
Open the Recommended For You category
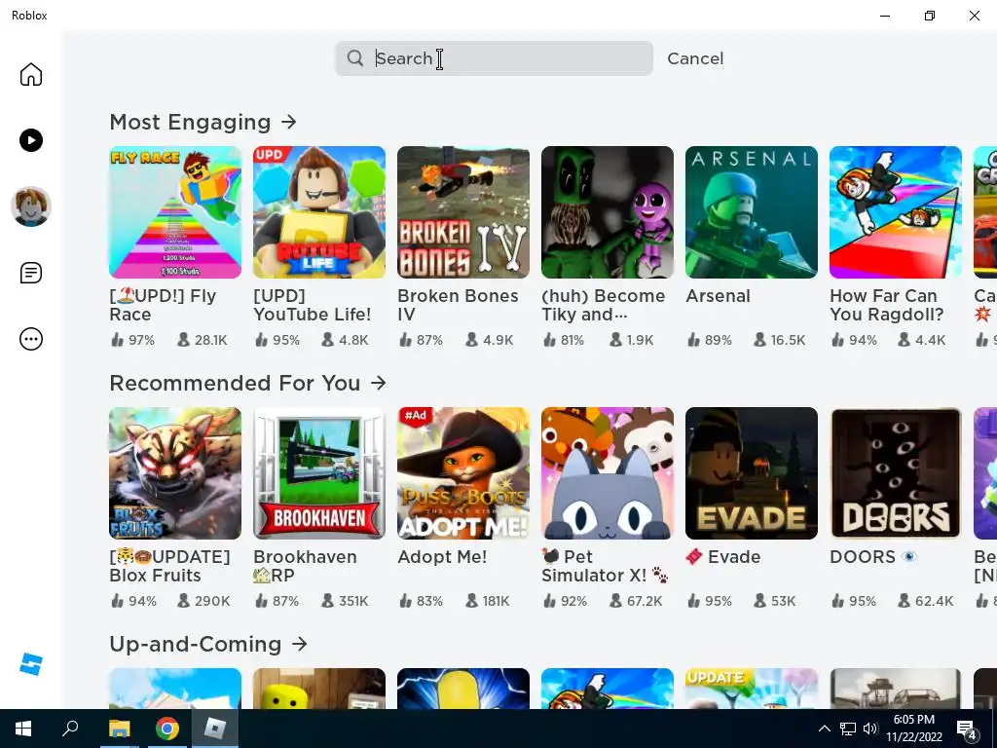pyautogui.click(x=248, y=383)
